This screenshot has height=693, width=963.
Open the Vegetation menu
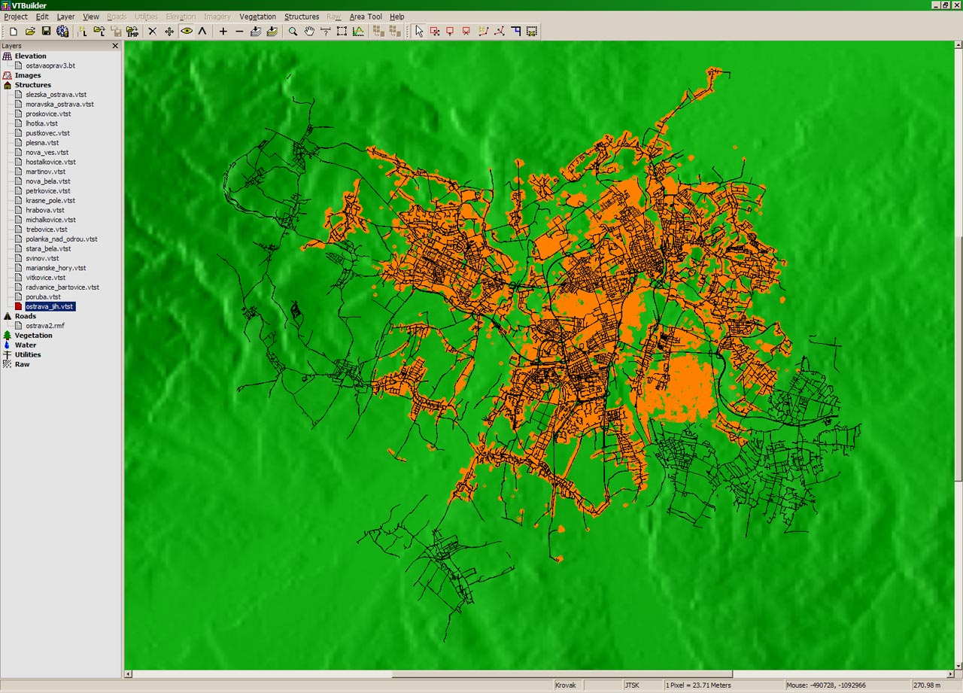click(258, 17)
